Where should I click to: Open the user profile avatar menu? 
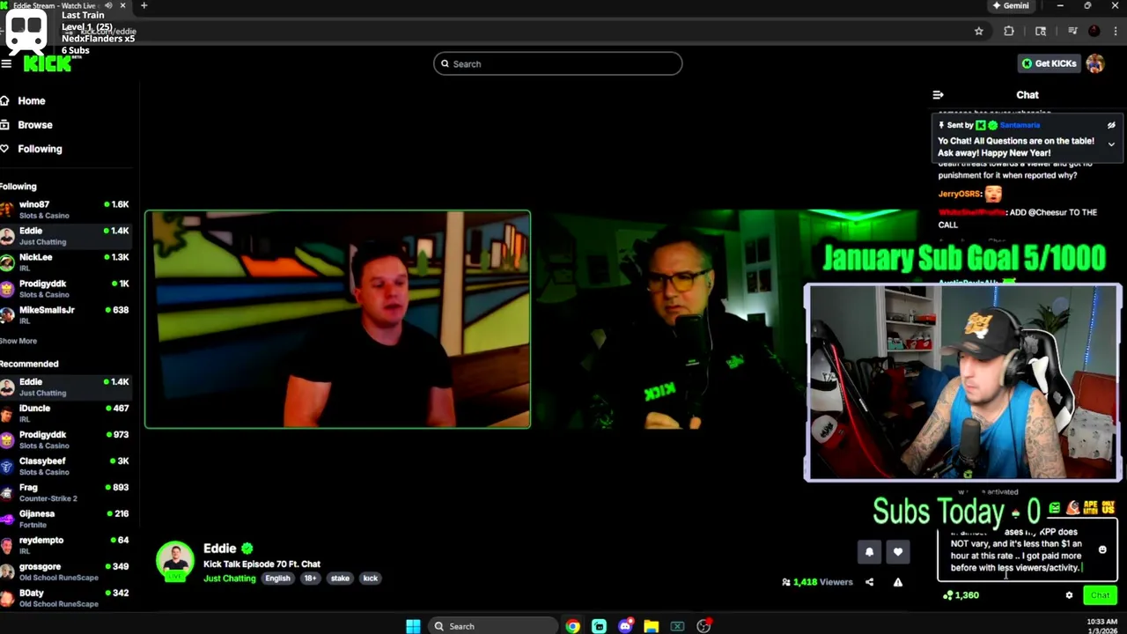1095,63
